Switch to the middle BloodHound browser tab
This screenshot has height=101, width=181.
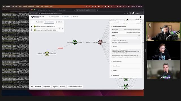[66, 10]
